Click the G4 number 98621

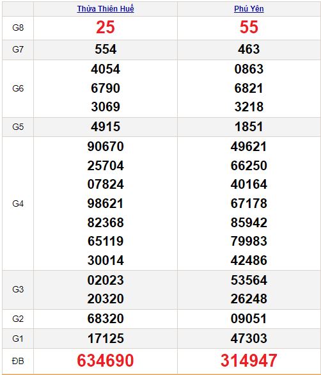click(x=106, y=203)
